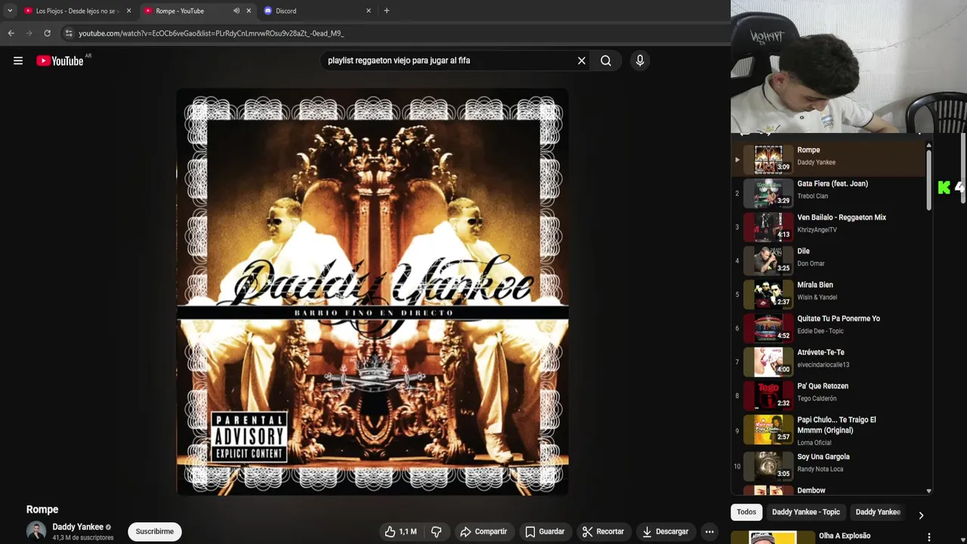967x544 pixels.
Task: Mute the Rompe tab audio icon
Action: click(236, 11)
